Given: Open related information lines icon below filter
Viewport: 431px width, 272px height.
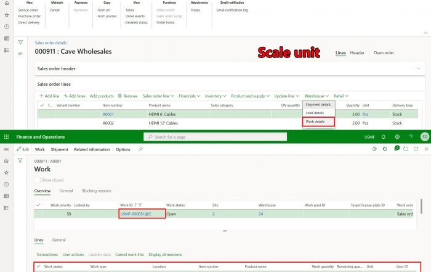Looking at the screenshot, I should [20, 54].
